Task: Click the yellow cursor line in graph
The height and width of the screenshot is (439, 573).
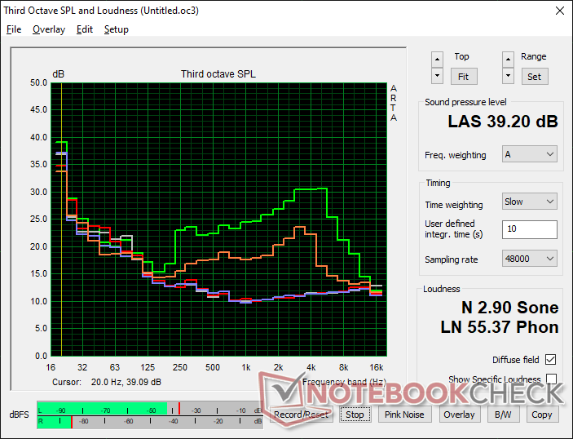Action: pyautogui.click(x=61, y=219)
